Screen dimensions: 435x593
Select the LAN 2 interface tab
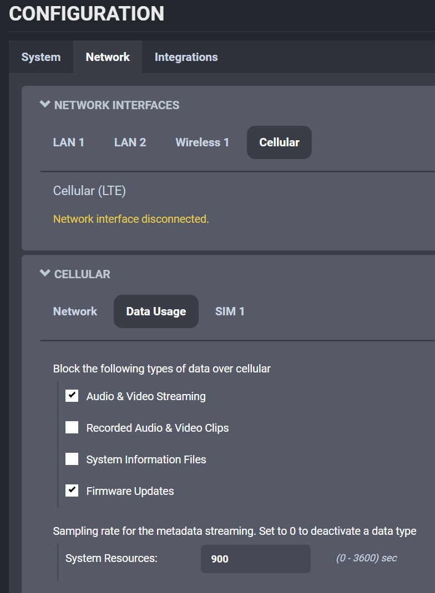(x=130, y=142)
